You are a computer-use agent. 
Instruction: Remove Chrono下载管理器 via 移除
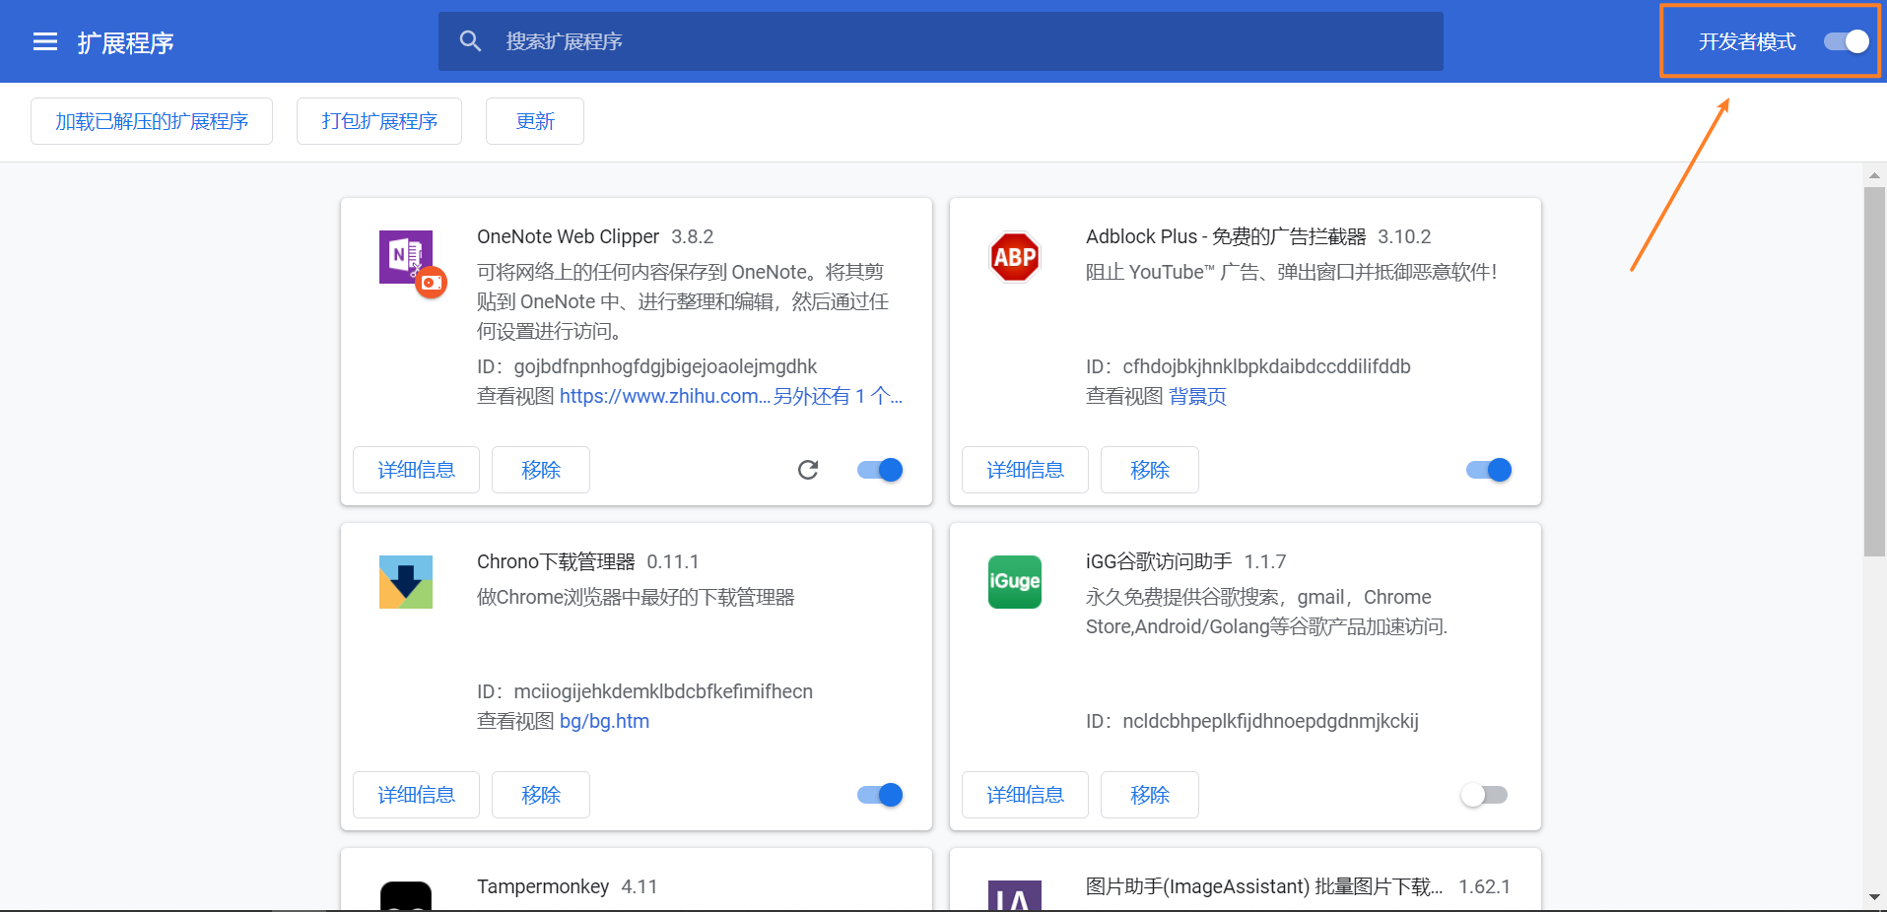point(541,795)
